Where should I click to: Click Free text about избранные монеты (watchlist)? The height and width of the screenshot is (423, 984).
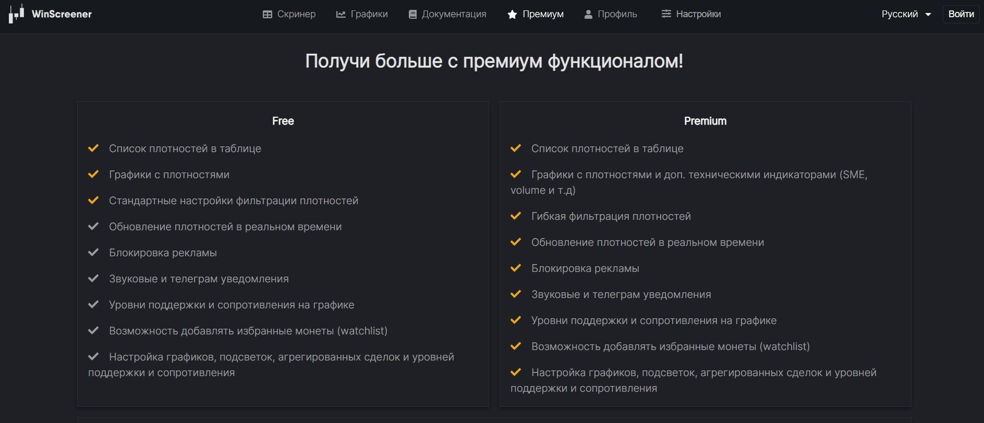248,331
